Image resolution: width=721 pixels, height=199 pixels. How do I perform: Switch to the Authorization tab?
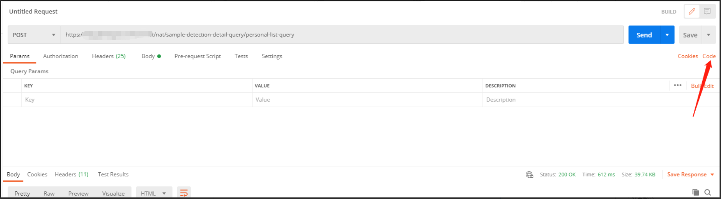[x=61, y=56]
